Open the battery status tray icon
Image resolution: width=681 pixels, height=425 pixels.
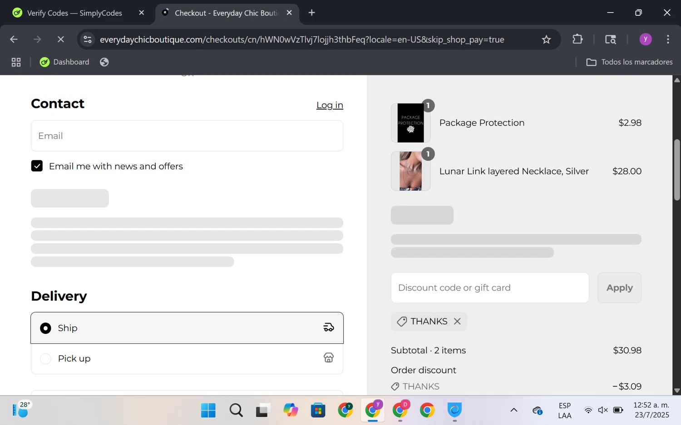click(x=618, y=411)
